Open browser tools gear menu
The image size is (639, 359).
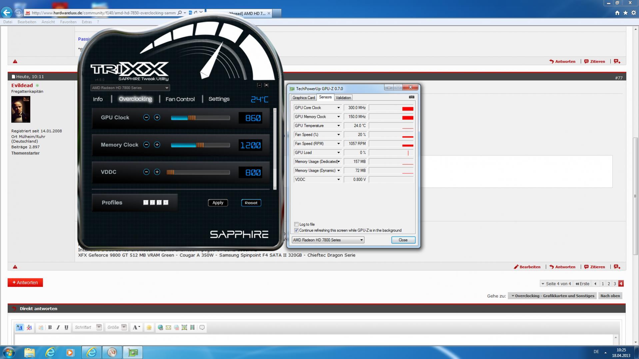pos(633,13)
